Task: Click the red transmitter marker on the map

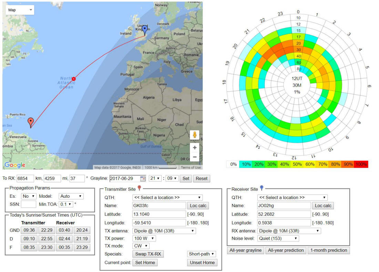Action: [x=31, y=122]
